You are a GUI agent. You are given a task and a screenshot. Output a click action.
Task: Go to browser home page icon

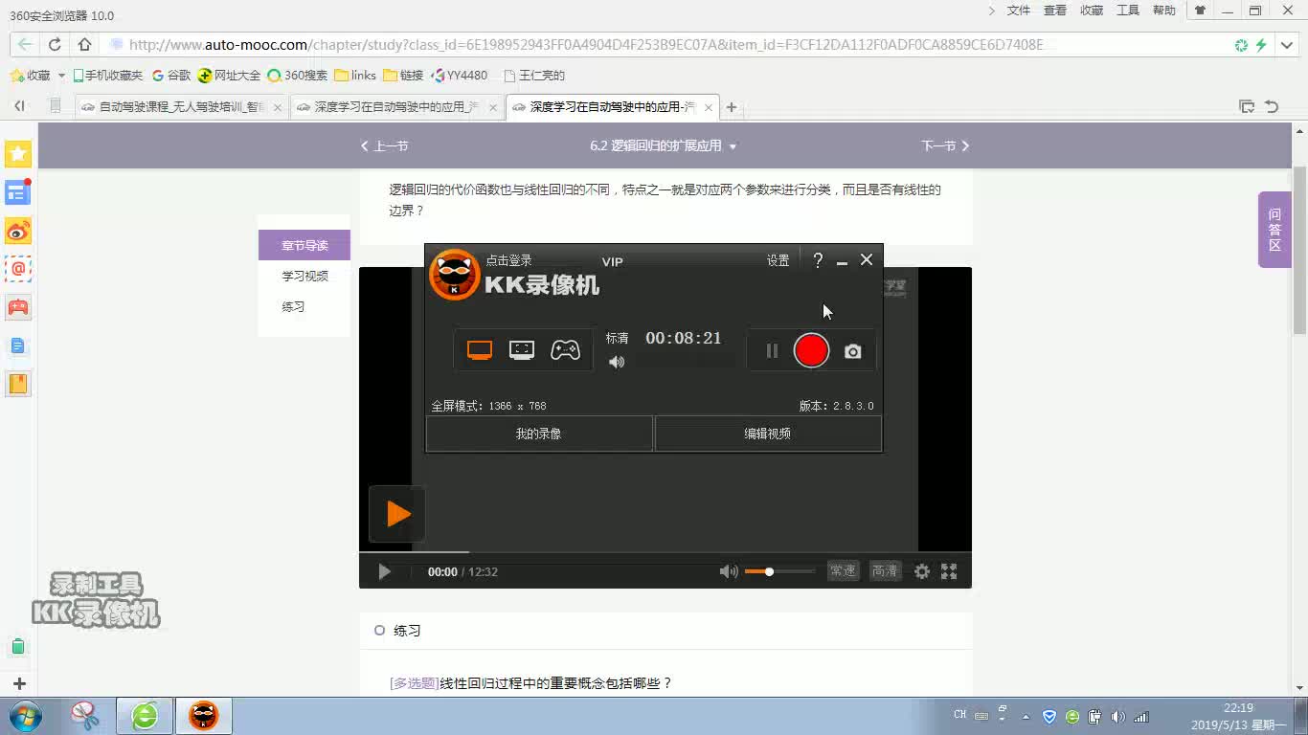84,44
